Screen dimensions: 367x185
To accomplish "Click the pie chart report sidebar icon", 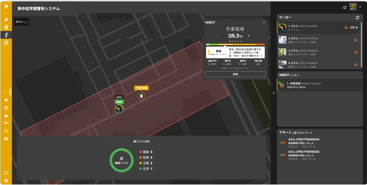I will pos(6,100).
